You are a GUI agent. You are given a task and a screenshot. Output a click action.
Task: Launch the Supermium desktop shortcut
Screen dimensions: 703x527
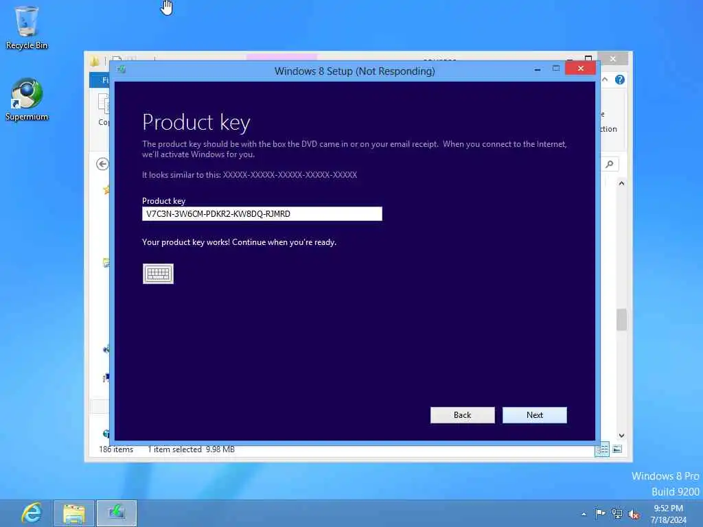27,99
